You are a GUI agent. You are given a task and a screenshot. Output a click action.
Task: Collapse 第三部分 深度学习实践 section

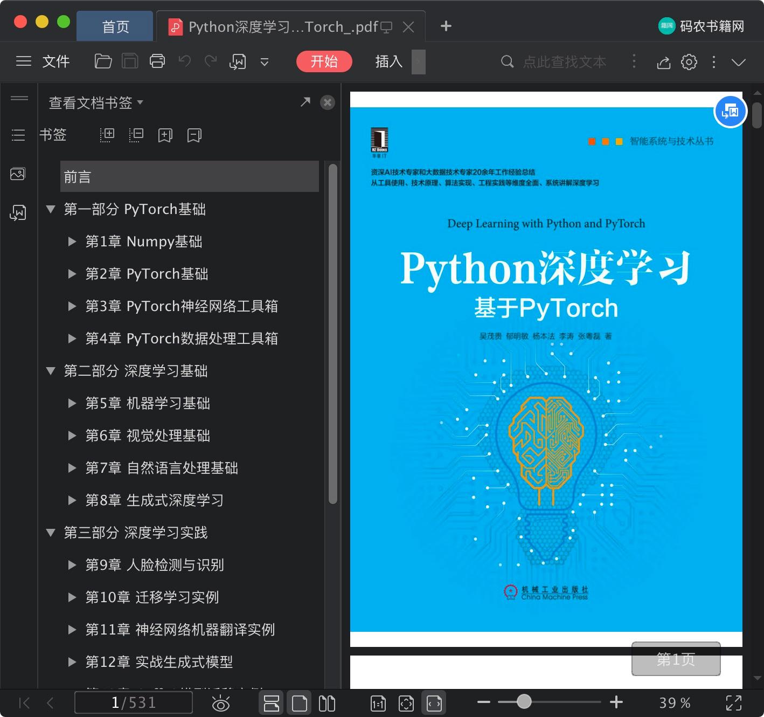51,533
